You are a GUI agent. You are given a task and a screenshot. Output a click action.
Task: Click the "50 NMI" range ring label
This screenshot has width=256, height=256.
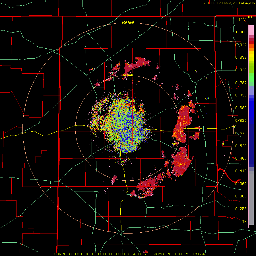pos(128,75)
